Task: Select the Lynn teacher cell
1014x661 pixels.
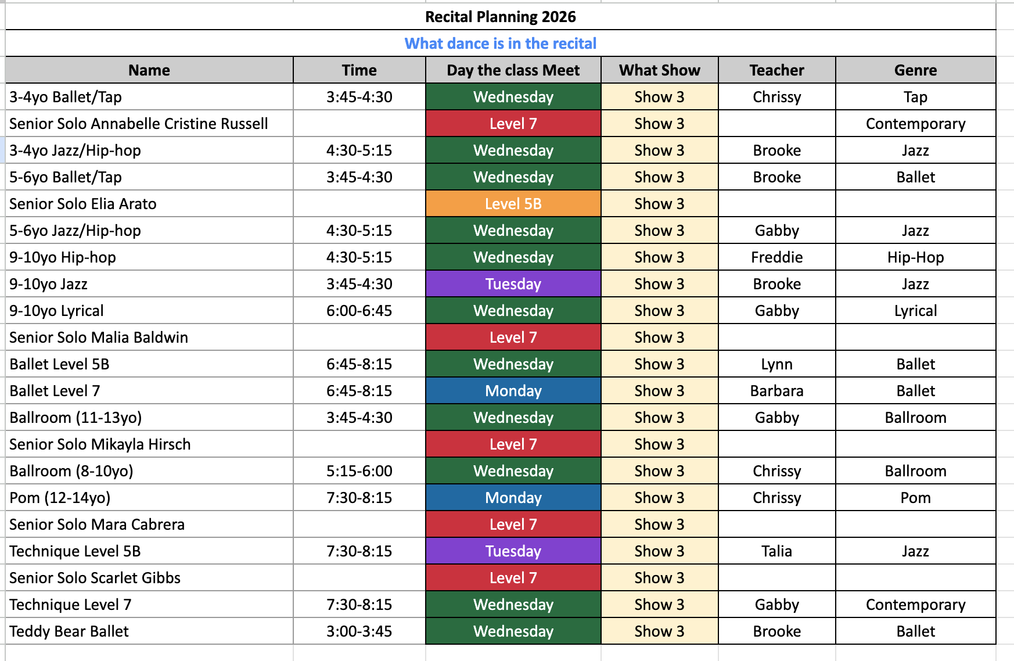Action: [776, 364]
